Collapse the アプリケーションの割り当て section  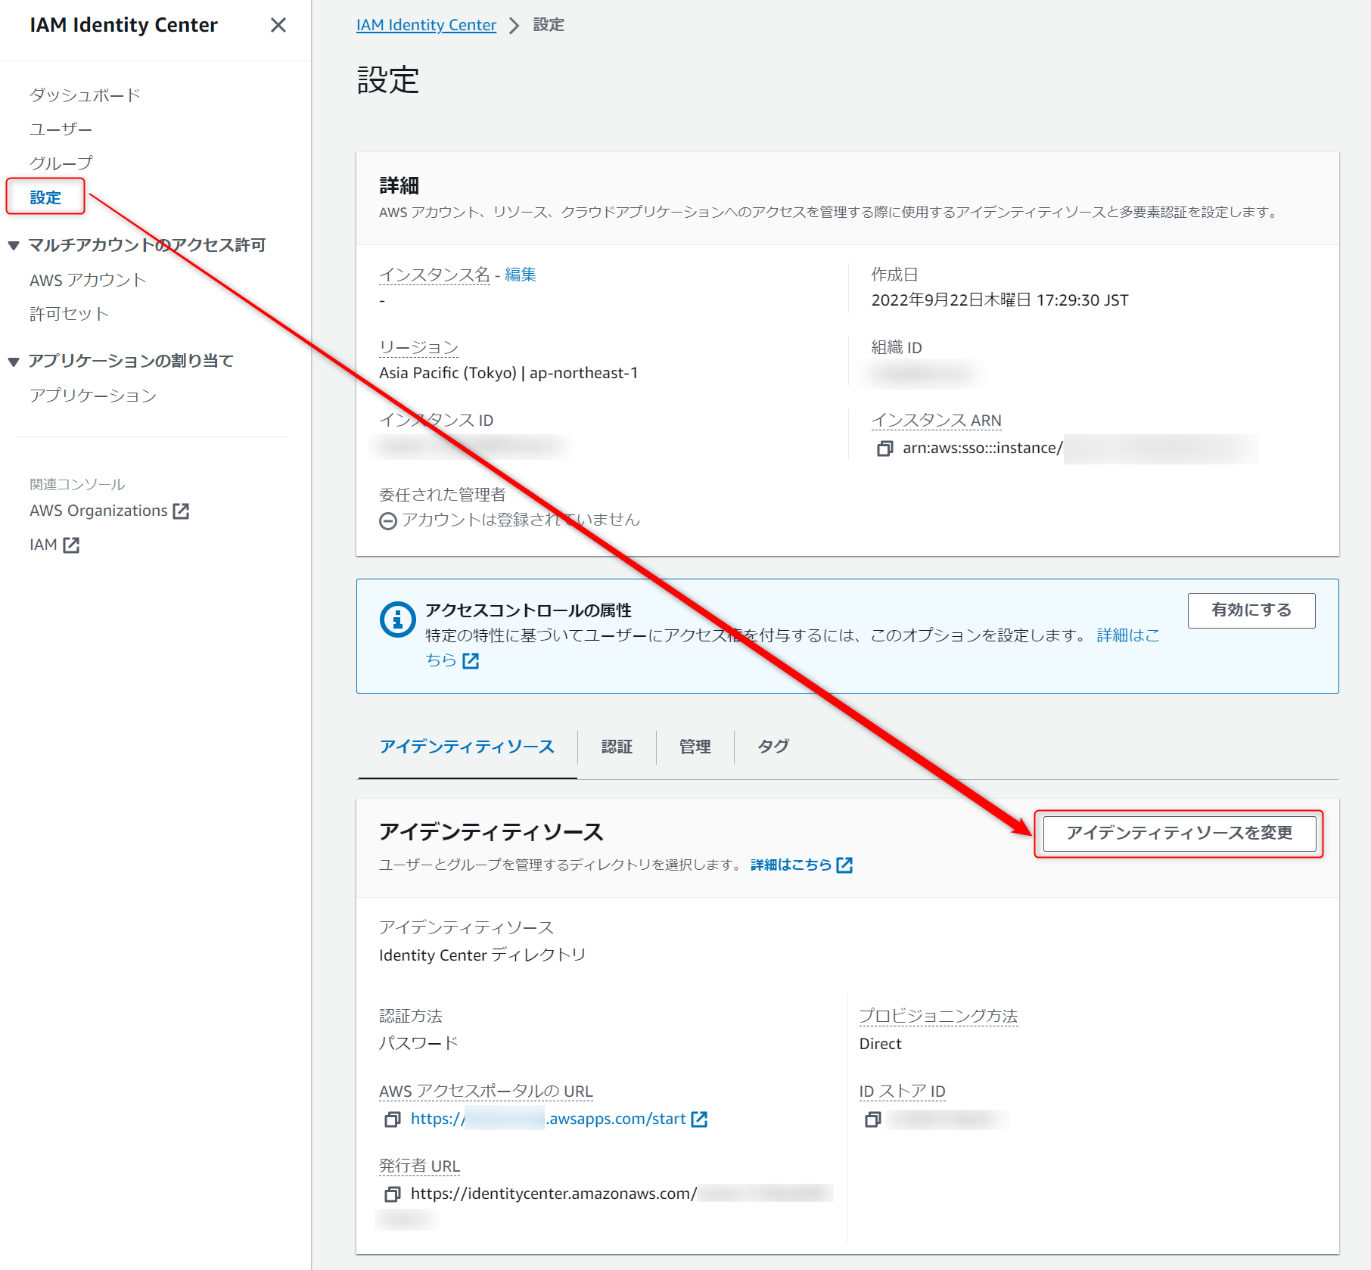13,362
